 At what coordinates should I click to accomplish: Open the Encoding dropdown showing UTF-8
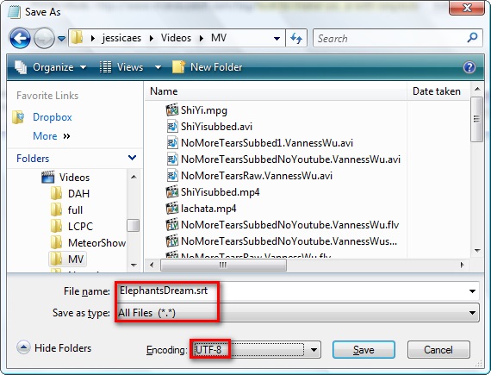click(257, 350)
